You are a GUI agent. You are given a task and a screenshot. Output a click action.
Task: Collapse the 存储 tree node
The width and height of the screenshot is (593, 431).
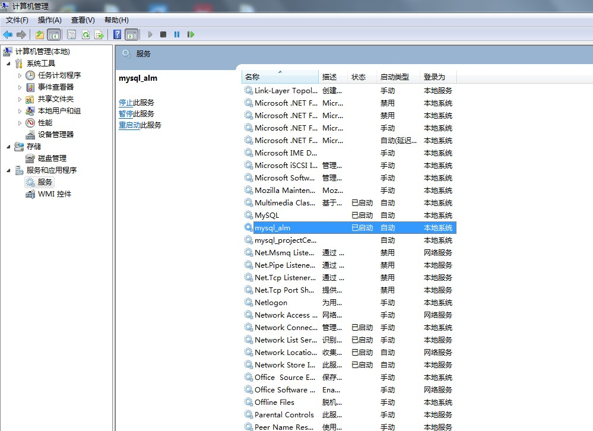(8, 147)
